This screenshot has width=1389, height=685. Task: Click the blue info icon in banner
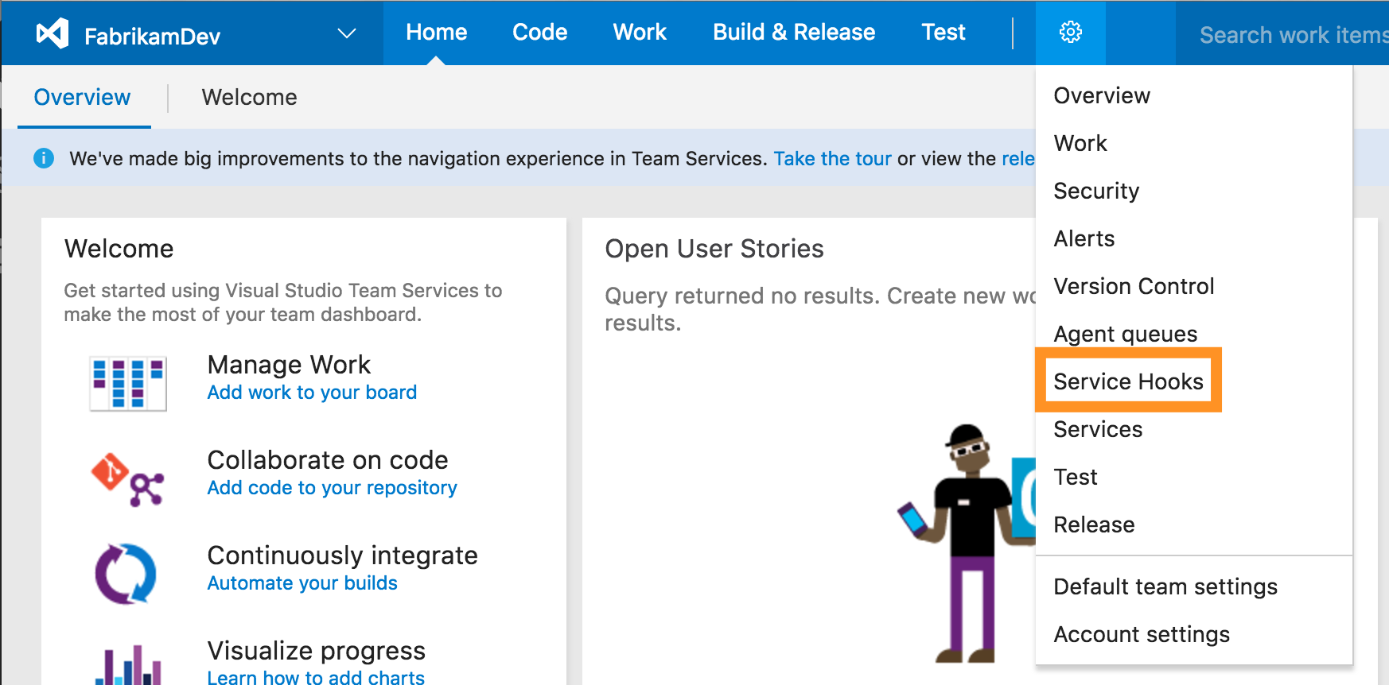44,158
